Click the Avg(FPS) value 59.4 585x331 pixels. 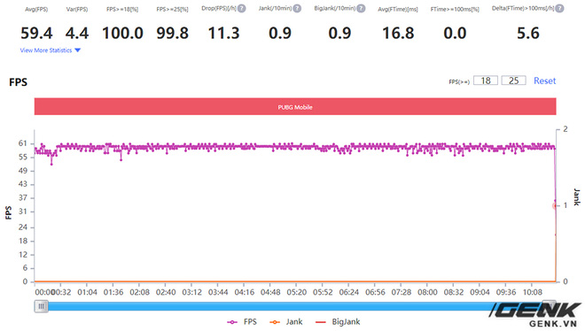[36, 33]
